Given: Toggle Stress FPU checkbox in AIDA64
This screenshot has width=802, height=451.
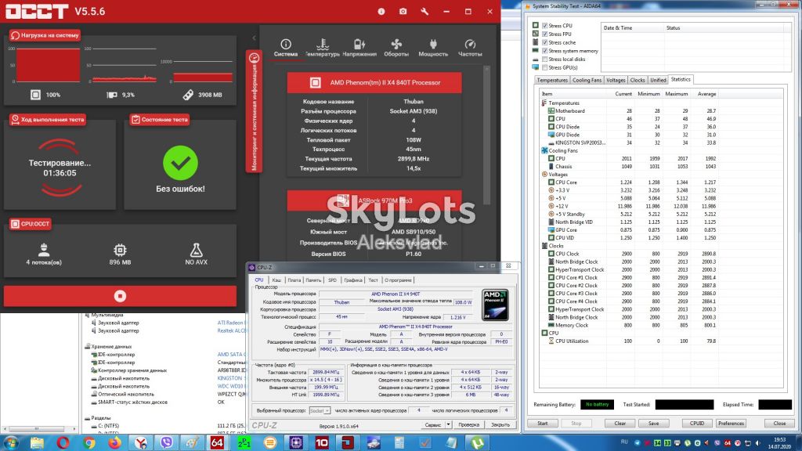Looking at the screenshot, I should 545,34.
